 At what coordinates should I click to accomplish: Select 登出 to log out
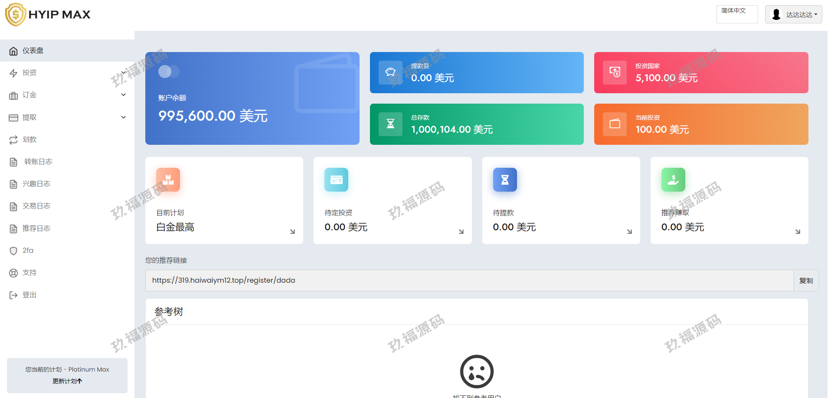[x=29, y=295]
